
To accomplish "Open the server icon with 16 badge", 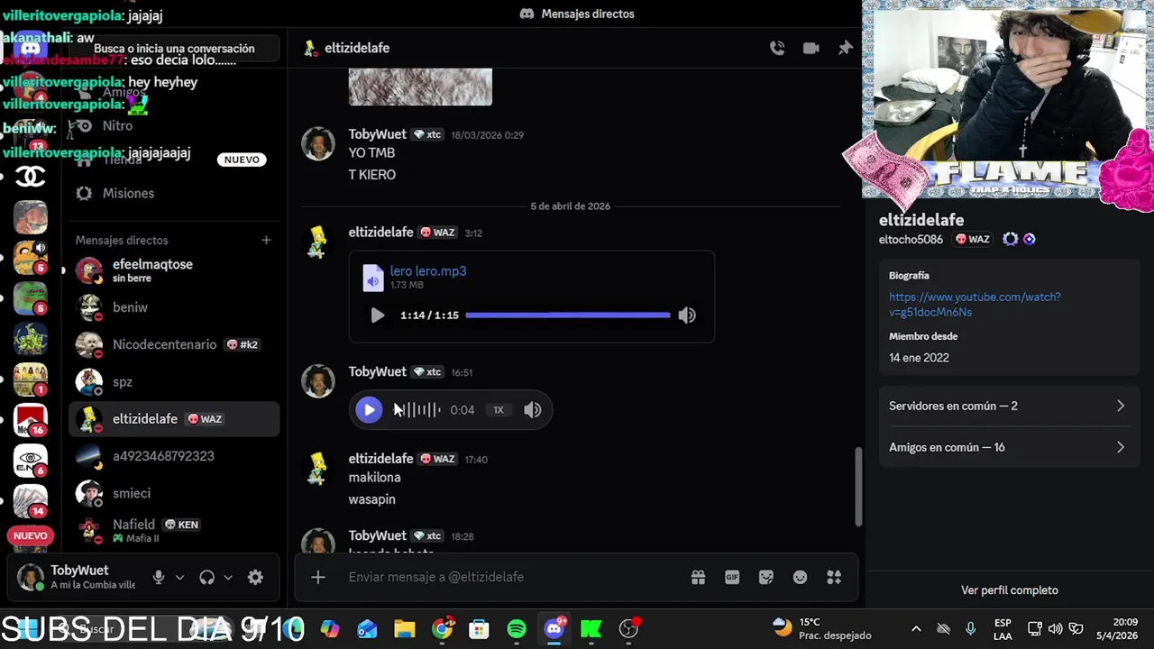I will pyautogui.click(x=31, y=419).
